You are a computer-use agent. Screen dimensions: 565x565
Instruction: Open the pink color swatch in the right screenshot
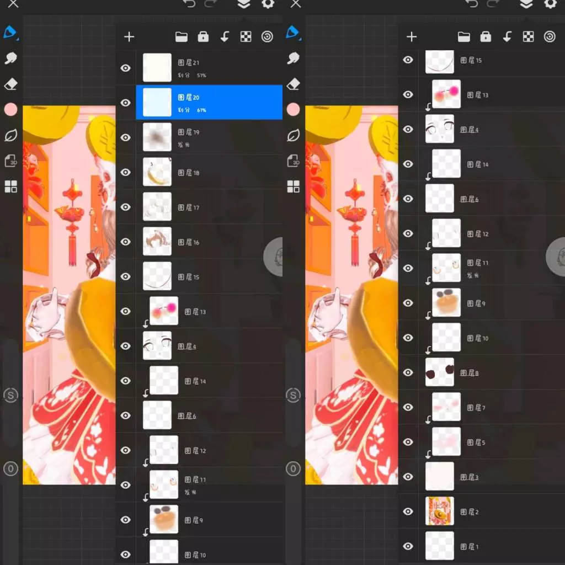point(293,109)
